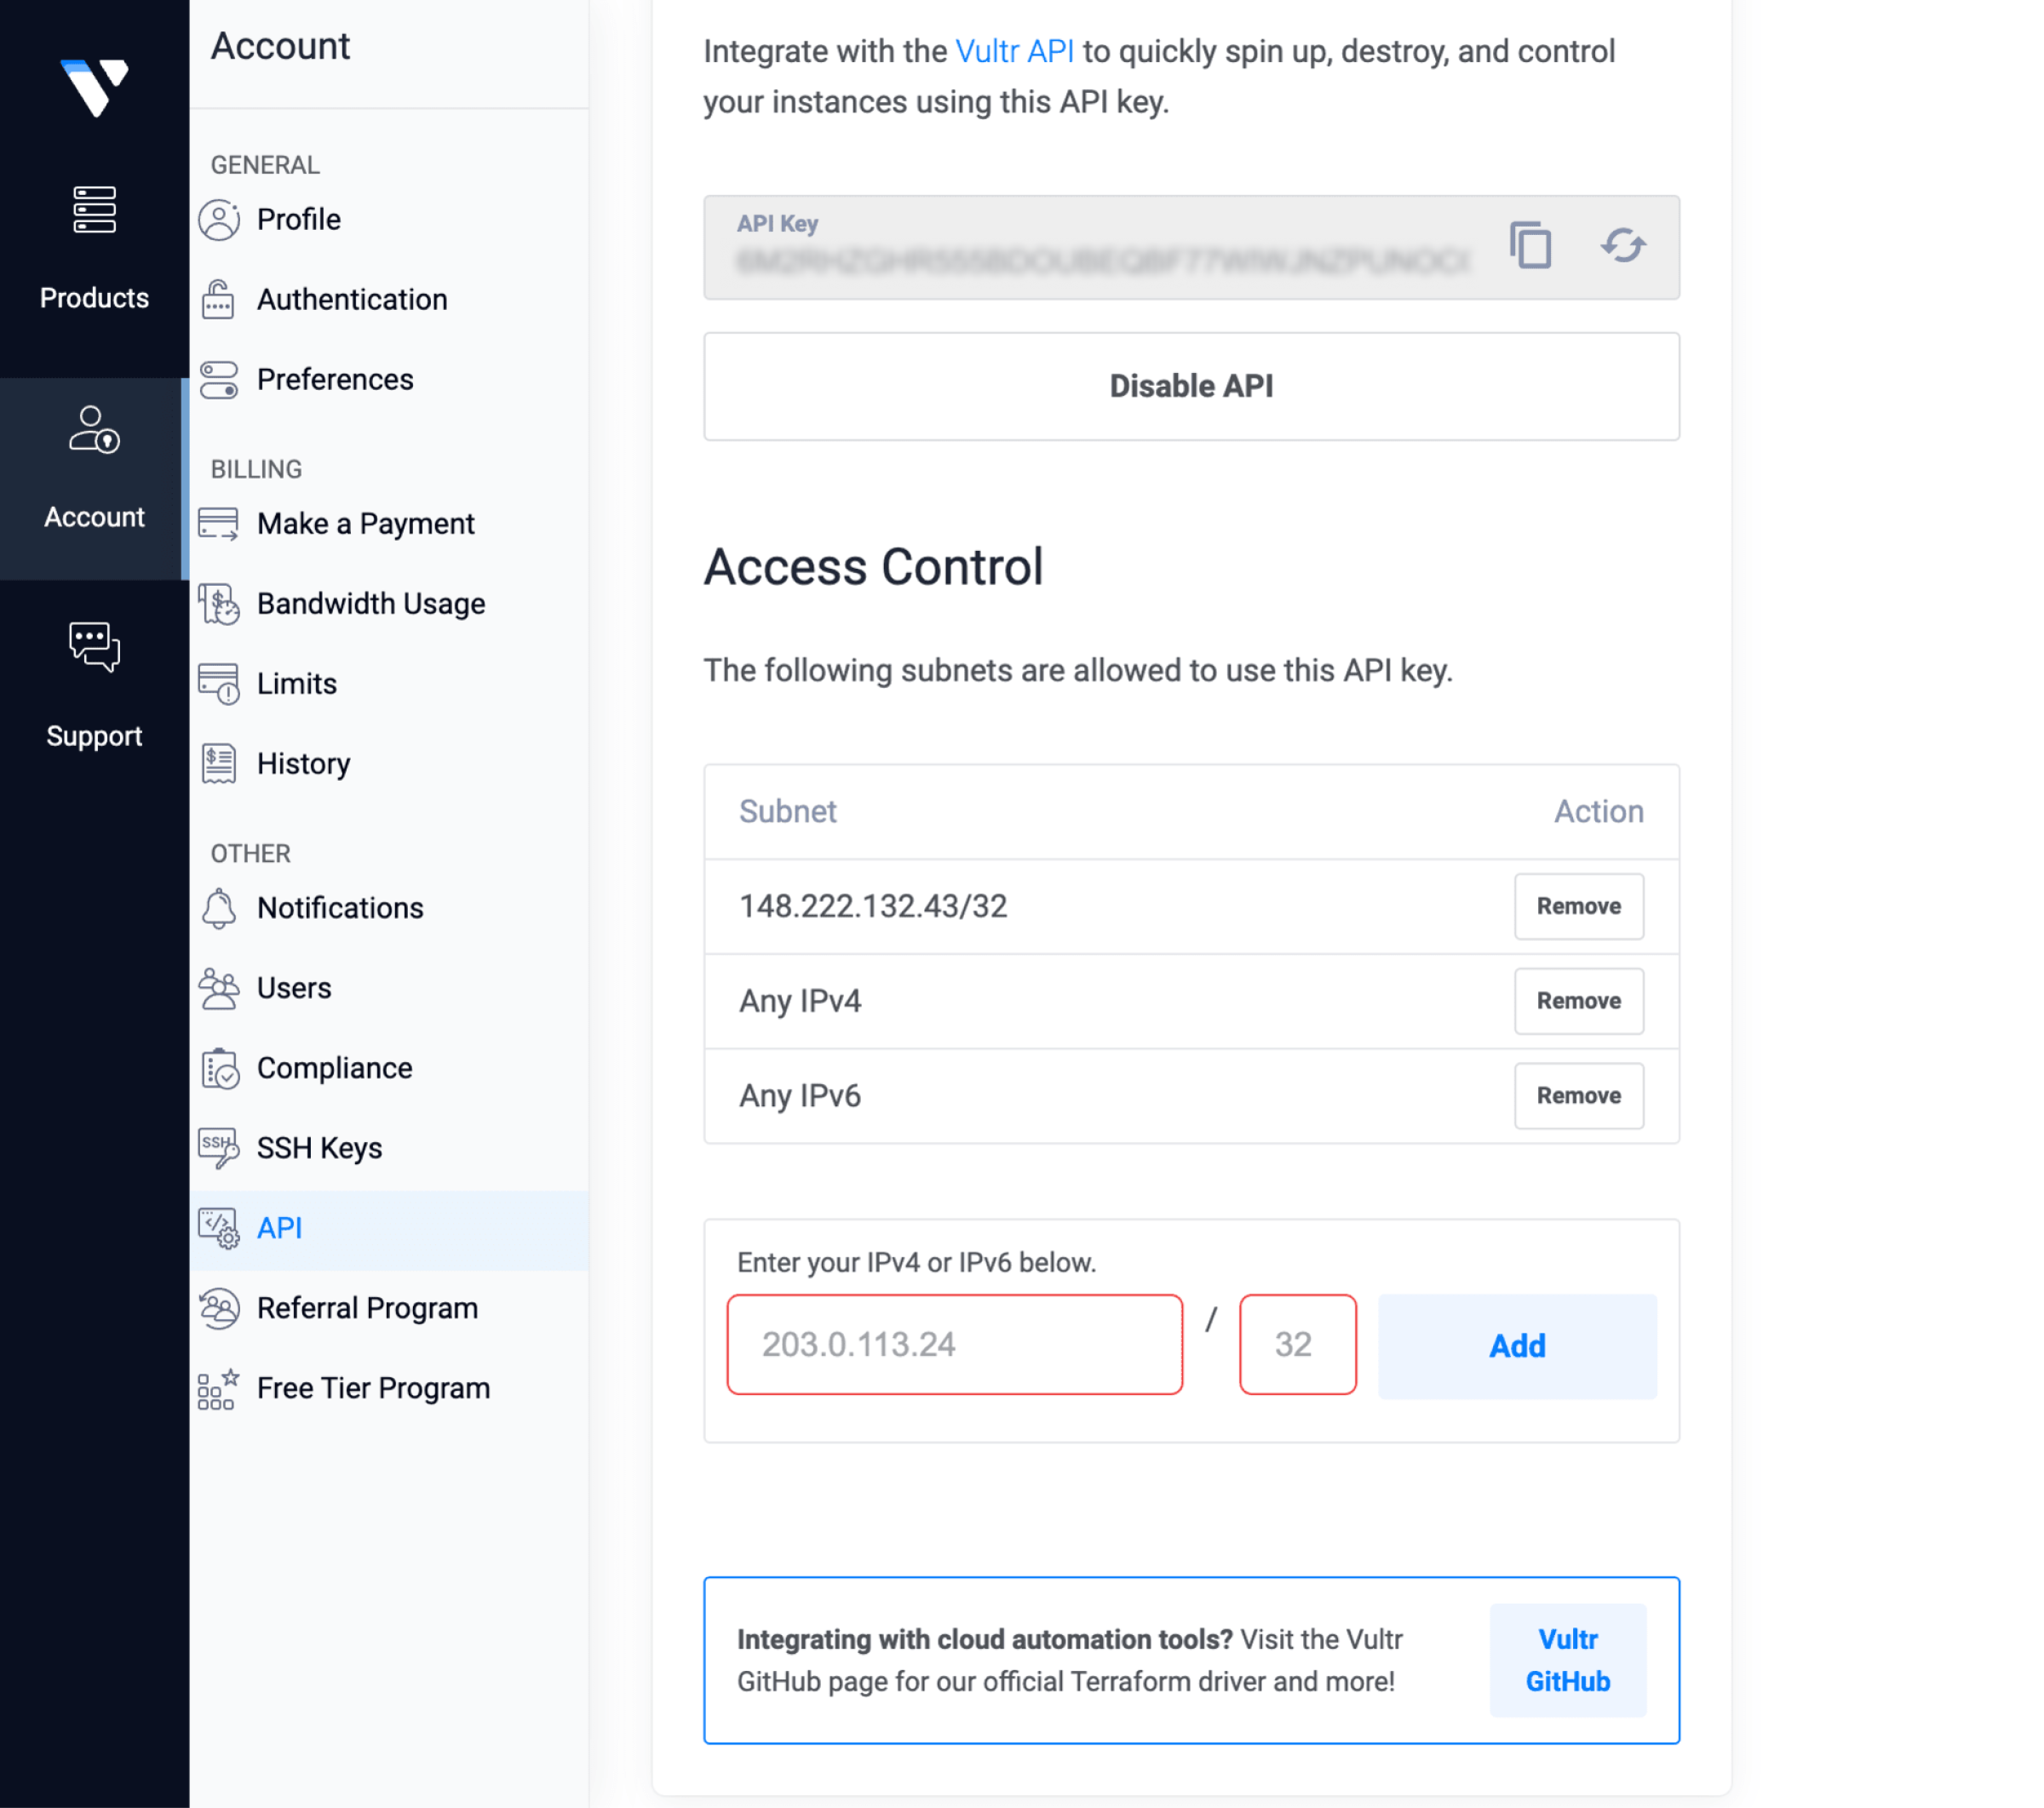The height and width of the screenshot is (1808, 2044).
Task: Click the Users icon in sidebar
Action: (220, 988)
